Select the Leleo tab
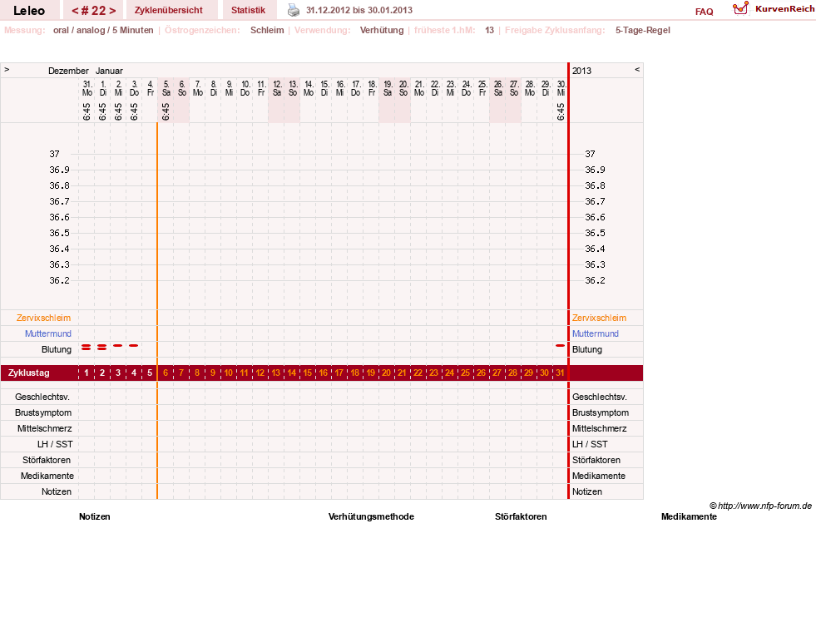The width and height of the screenshot is (816, 632). coord(29,10)
